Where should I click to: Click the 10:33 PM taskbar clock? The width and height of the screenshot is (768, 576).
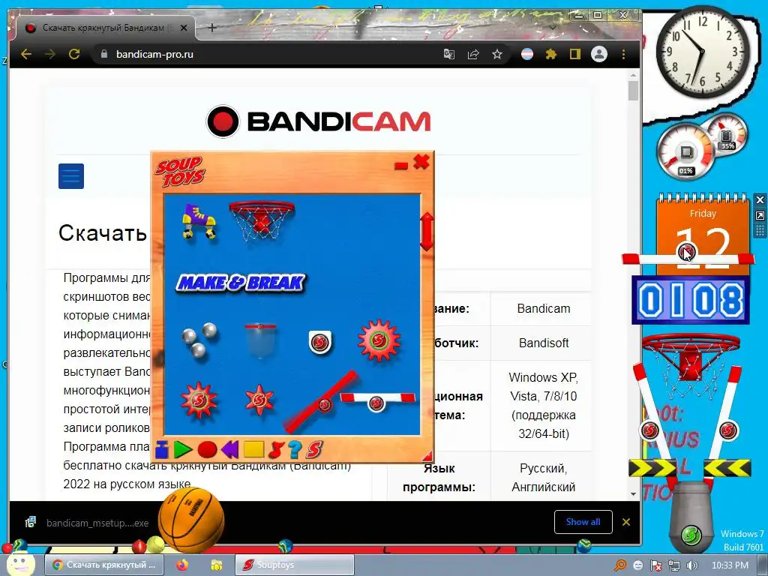[x=730, y=565]
